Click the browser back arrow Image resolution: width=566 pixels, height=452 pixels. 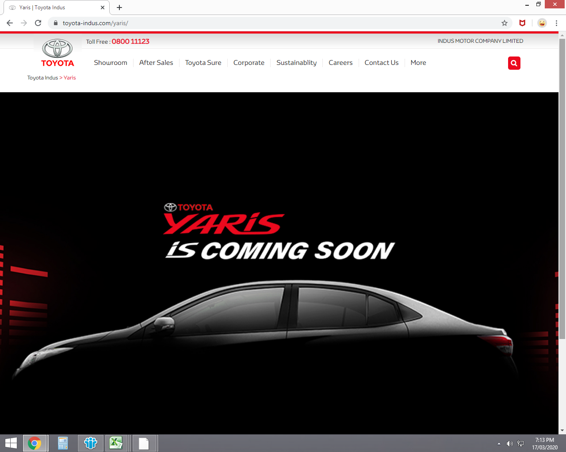tap(10, 23)
